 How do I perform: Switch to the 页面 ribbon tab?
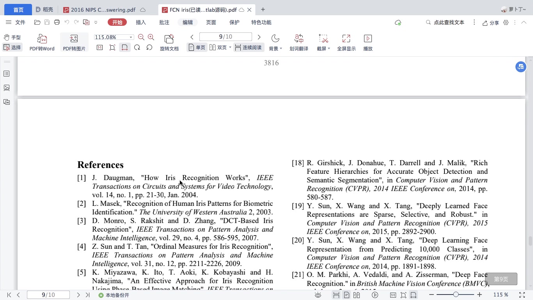(211, 22)
